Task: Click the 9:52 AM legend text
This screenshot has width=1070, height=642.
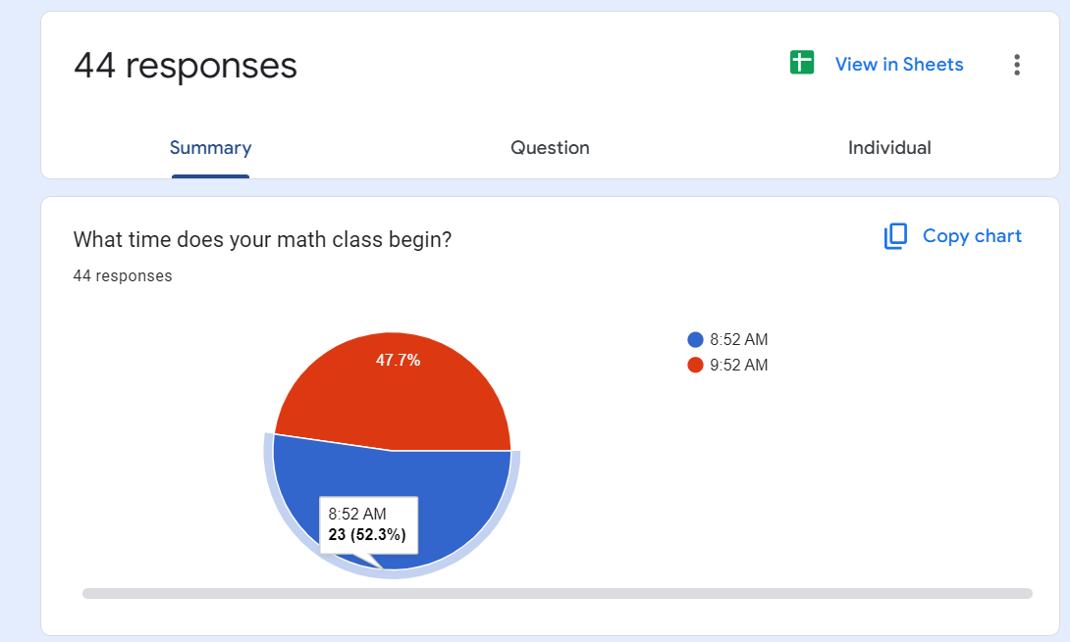Action: coord(738,366)
